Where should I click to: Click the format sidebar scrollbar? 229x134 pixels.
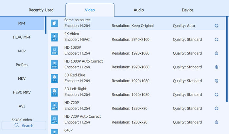[x=46, y=25]
